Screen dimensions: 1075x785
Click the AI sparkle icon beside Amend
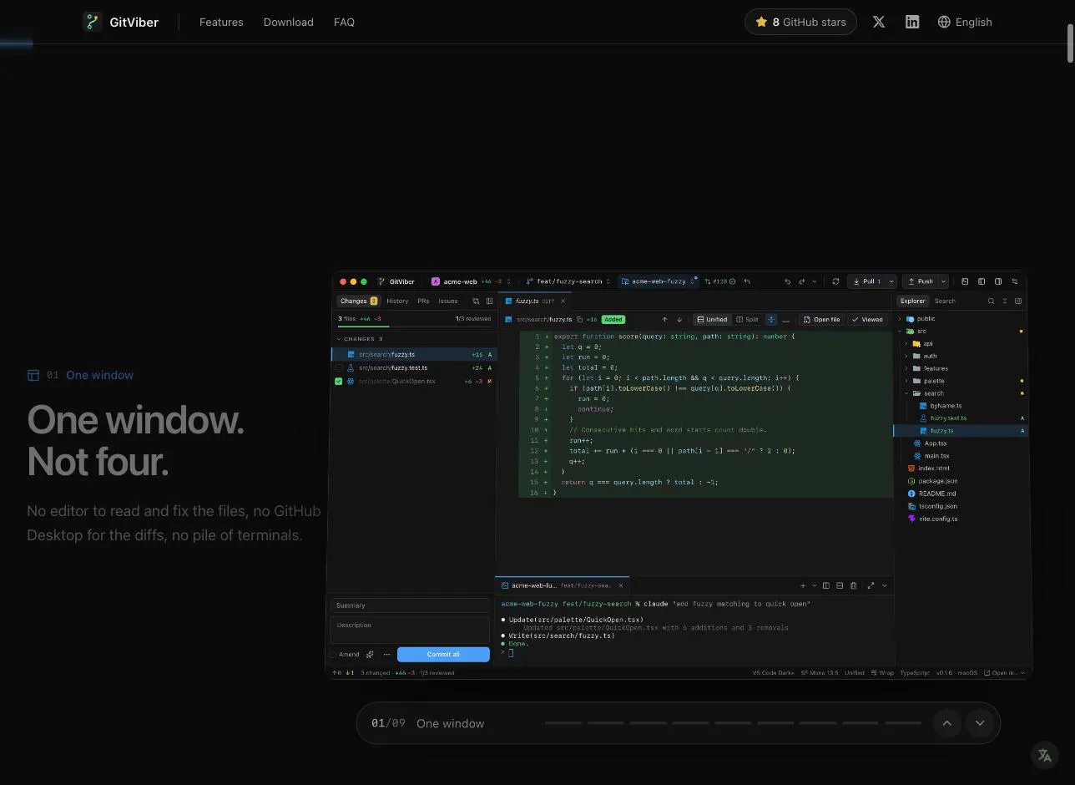coord(370,655)
